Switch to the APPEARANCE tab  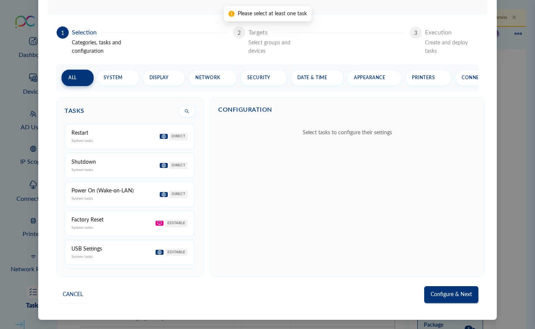click(374, 78)
